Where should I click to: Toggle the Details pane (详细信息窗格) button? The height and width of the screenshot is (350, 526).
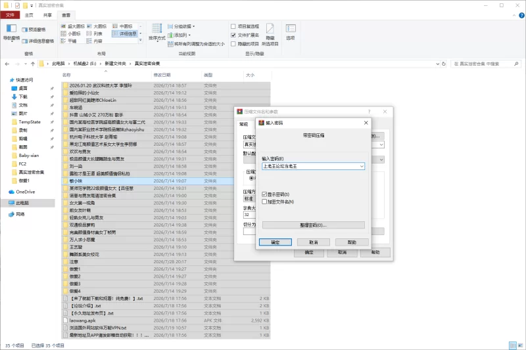pyautogui.click(x=38, y=41)
